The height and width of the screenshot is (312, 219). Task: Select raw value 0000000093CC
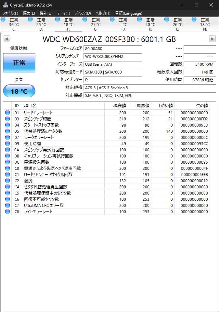point(194,144)
